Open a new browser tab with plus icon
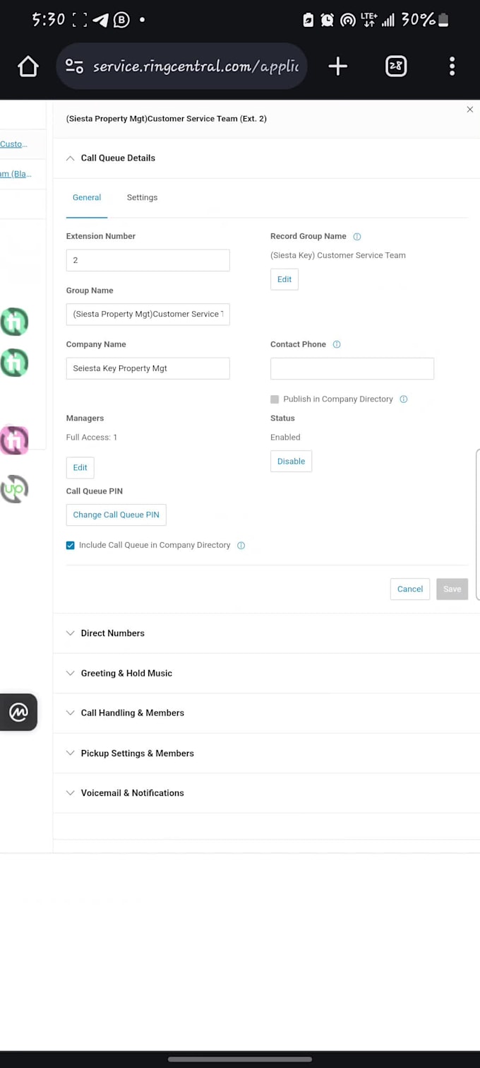The width and height of the screenshot is (480, 1068). (x=338, y=66)
